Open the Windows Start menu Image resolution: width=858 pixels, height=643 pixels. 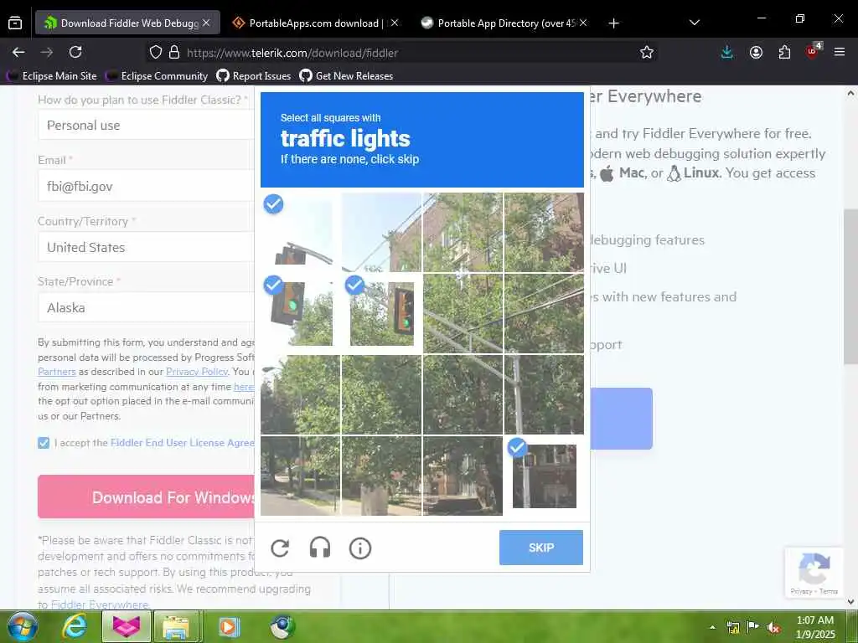click(22, 626)
